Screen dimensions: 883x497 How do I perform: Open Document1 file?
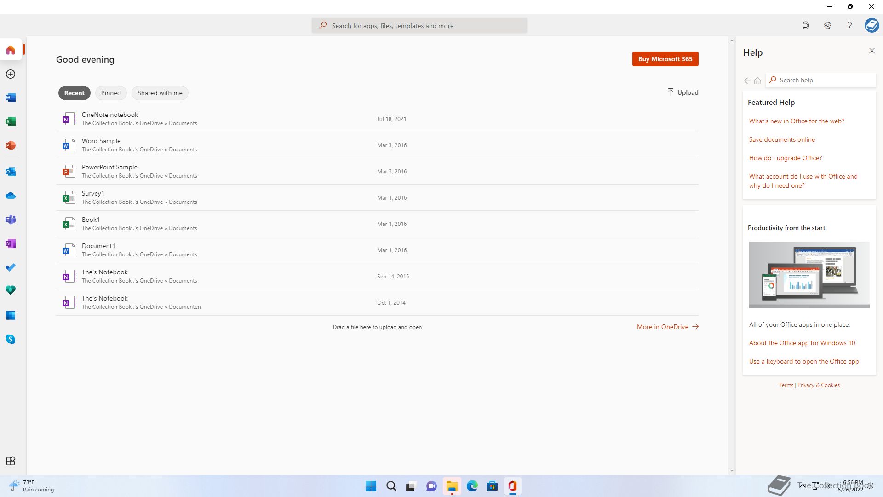377,250
